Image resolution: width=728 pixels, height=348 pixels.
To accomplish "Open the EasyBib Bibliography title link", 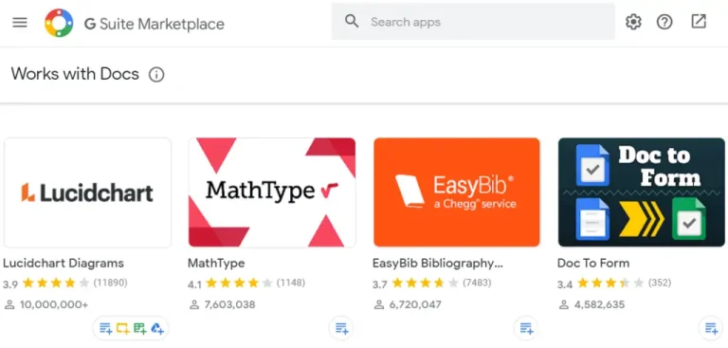I will tap(437, 264).
